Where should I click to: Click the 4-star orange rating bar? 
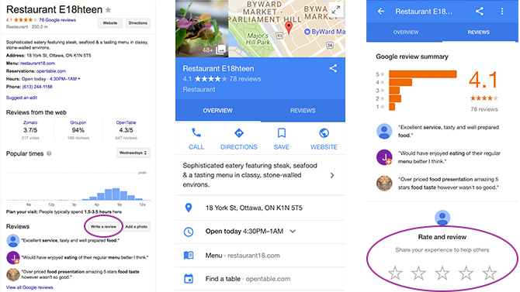(400, 82)
